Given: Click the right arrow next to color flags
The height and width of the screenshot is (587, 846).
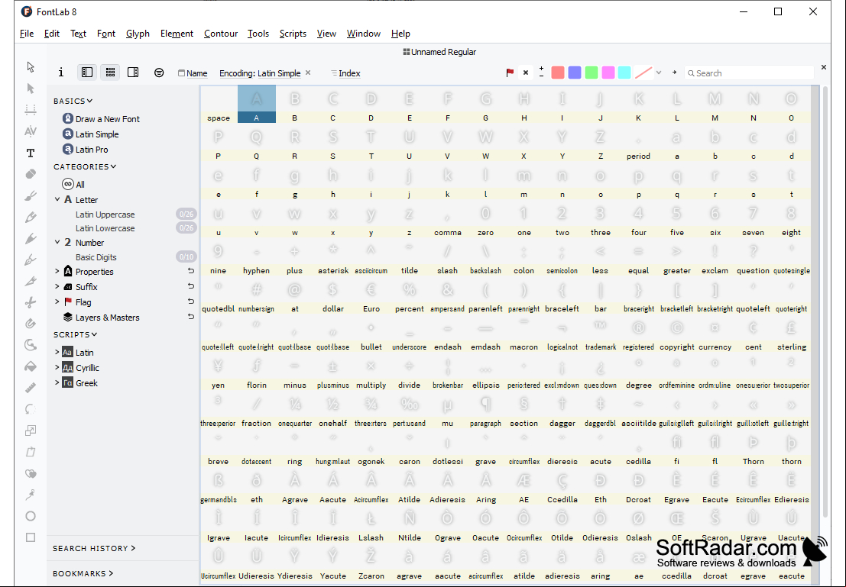Looking at the screenshot, I should click(x=674, y=73).
